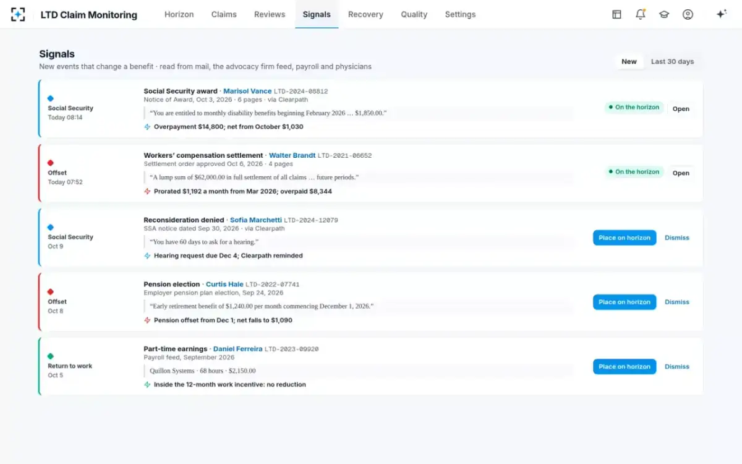The width and height of the screenshot is (742, 464).
Task: Select the Signals tab
Action: [317, 14]
